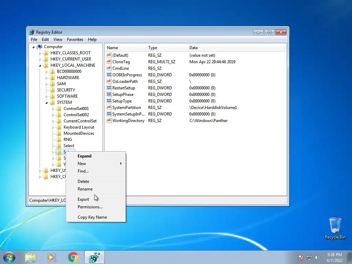Click the HARDWARE folder icon
Viewport: 352px width, 264px height.
(53, 78)
